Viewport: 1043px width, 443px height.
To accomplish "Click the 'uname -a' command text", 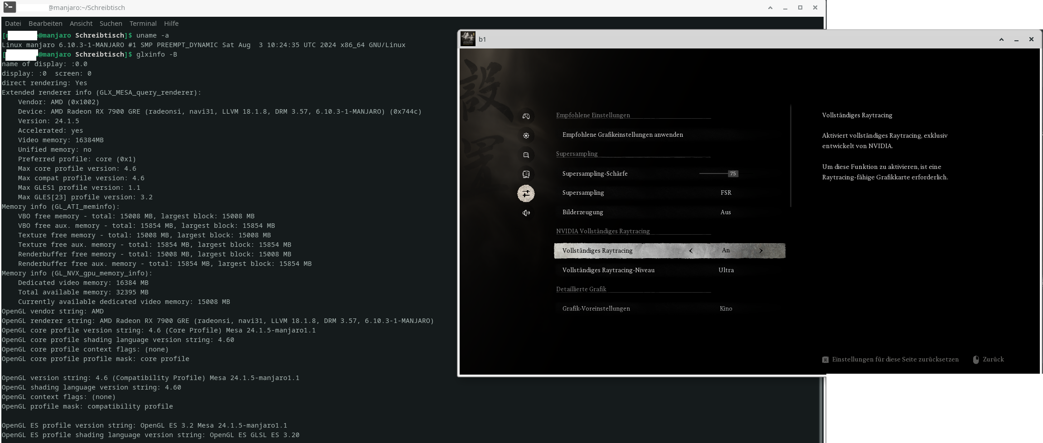I will pyautogui.click(x=152, y=35).
